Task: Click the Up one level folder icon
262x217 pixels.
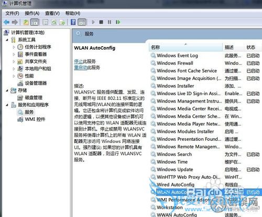Action: [x=26, y=22]
